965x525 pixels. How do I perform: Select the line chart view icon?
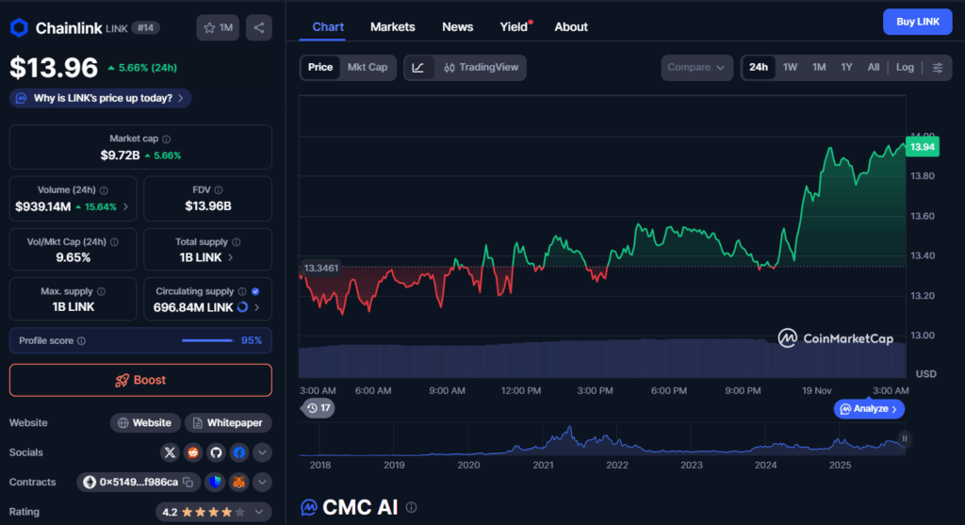(418, 68)
